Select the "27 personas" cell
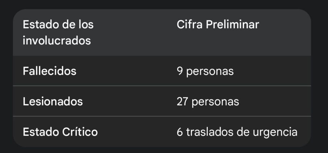The image size is (328, 153). pyautogui.click(x=208, y=101)
